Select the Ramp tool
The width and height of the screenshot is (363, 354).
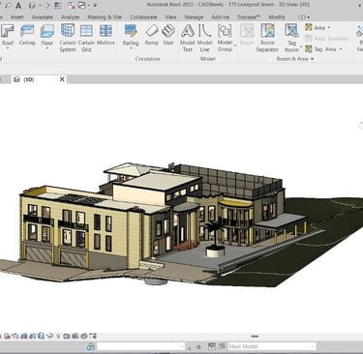click(x=151, y=35)
